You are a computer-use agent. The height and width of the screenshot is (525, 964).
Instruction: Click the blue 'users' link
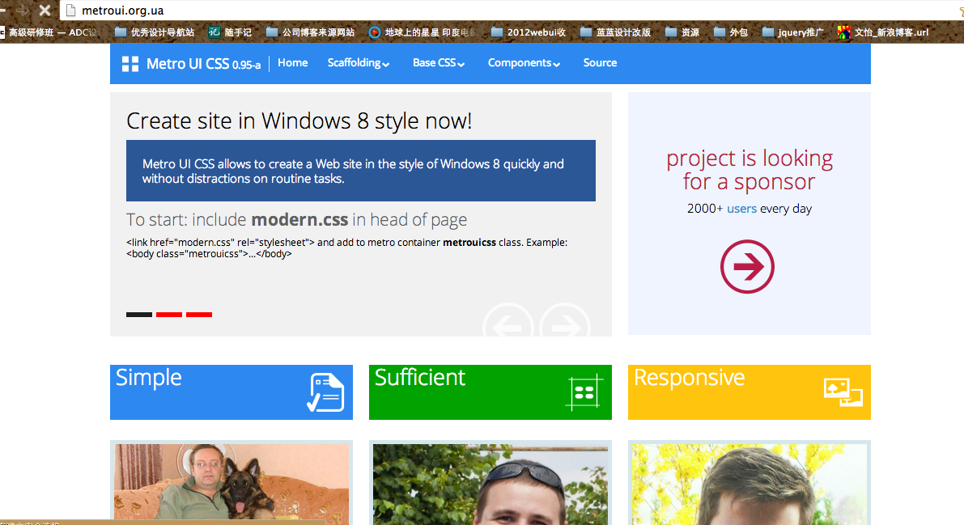741,209
